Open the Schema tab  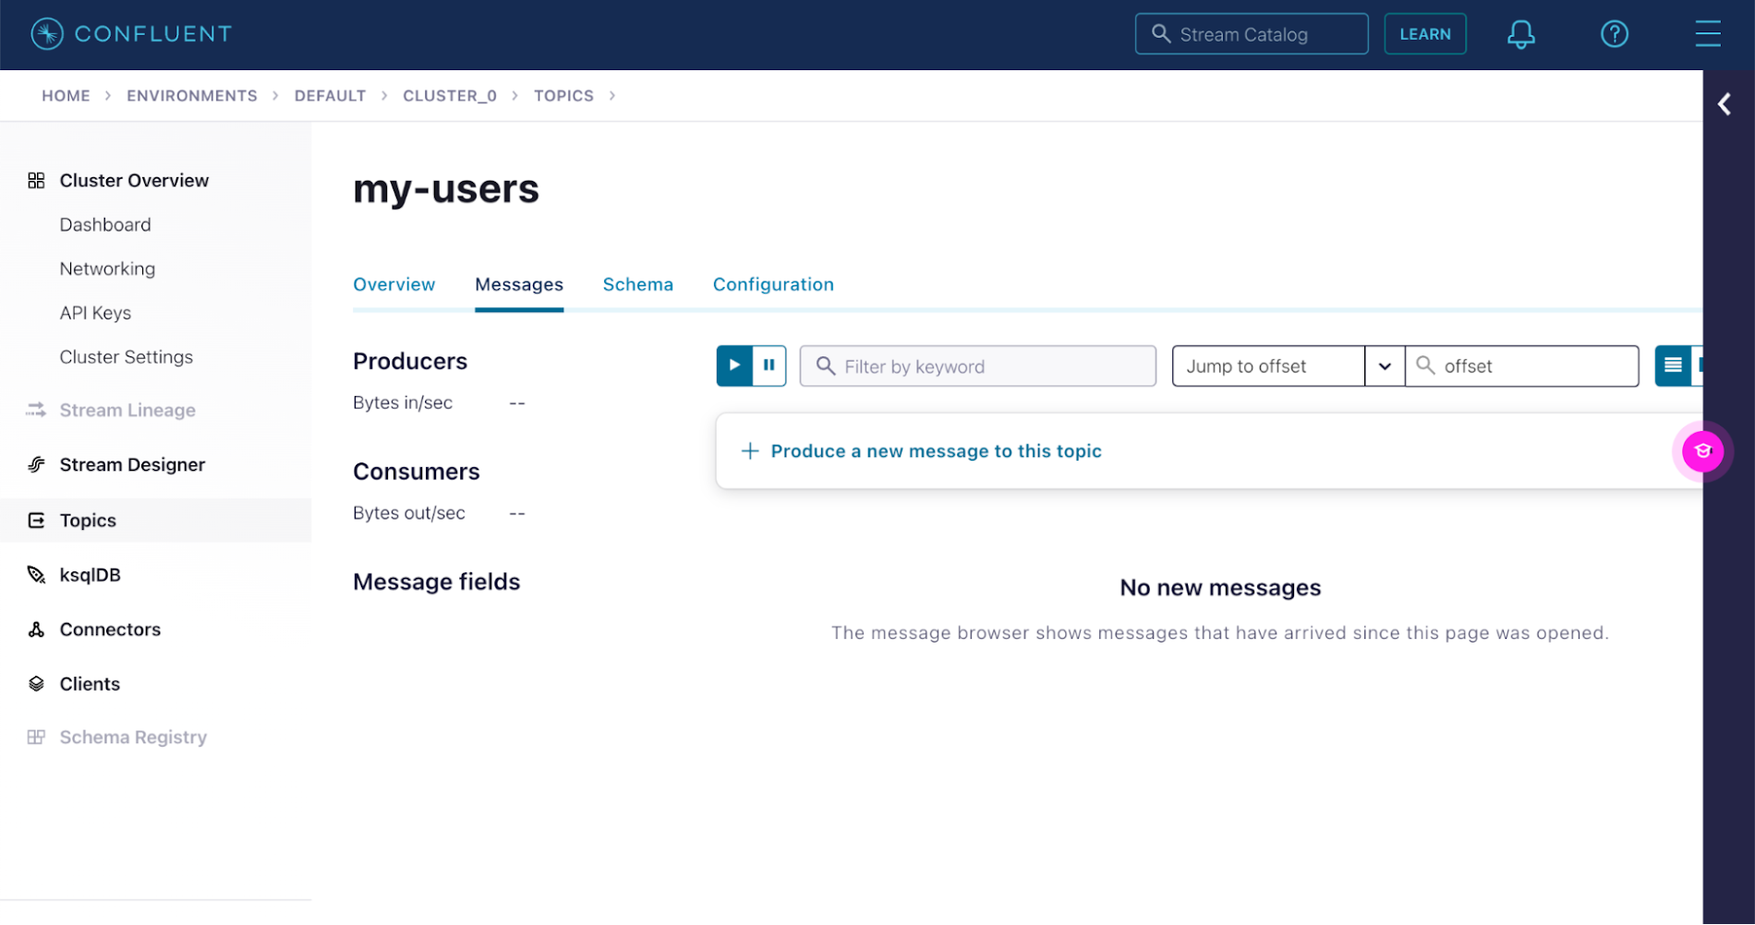pyautogui.click(x=637, y=284)
